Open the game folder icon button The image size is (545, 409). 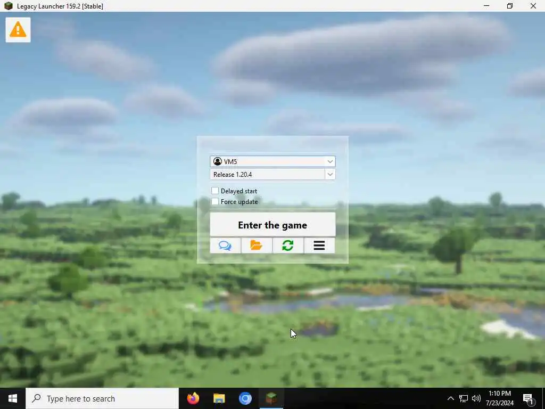click(x=257, y=246)
